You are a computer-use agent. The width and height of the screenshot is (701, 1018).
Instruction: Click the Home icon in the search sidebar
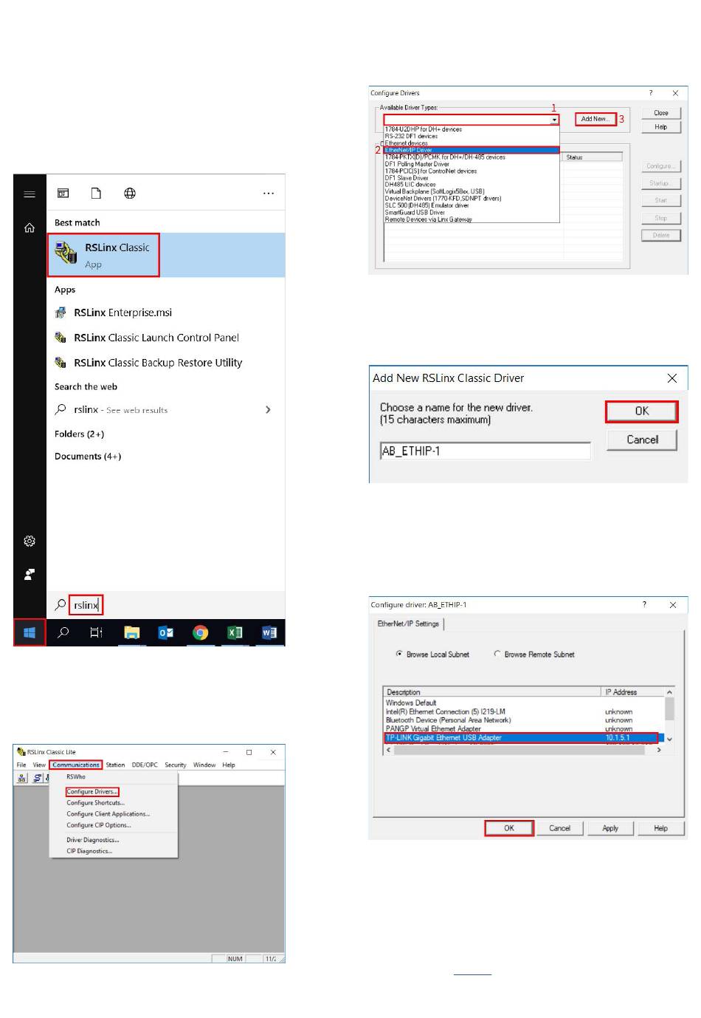30,228
